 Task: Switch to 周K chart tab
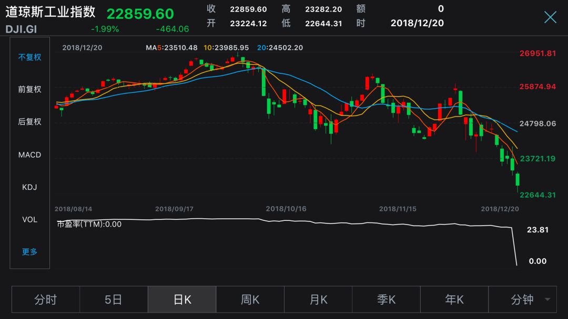click(250, 300)
